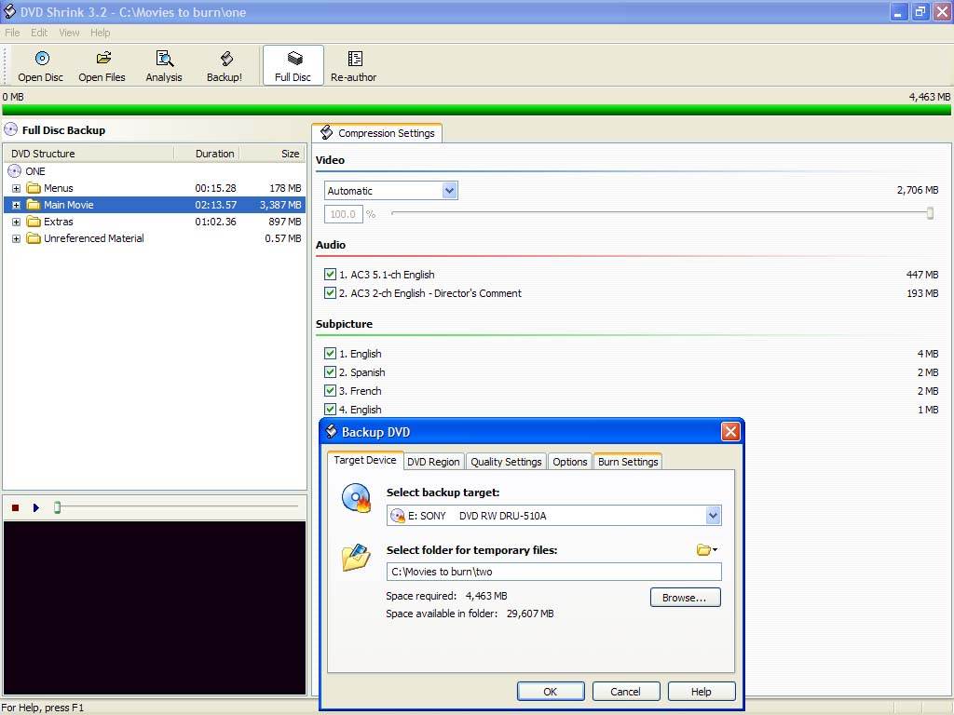The height and width of the screenshot is (715, 954).
Task: Uncheck subpicture 3. French
Action: click(330, 391)
